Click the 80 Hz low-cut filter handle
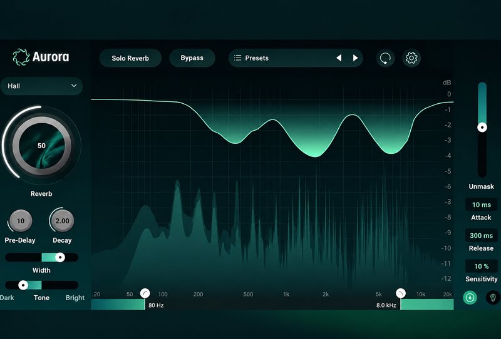 pos(145,293)
